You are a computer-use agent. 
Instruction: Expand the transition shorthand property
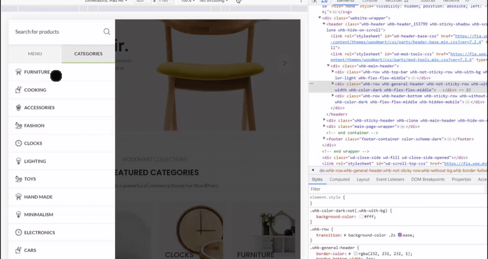(345, 236)
